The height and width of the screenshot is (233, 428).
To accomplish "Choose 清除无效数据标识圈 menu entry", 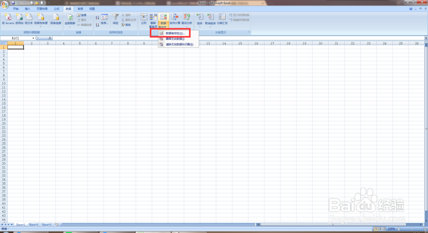I will tap(179, 44).
